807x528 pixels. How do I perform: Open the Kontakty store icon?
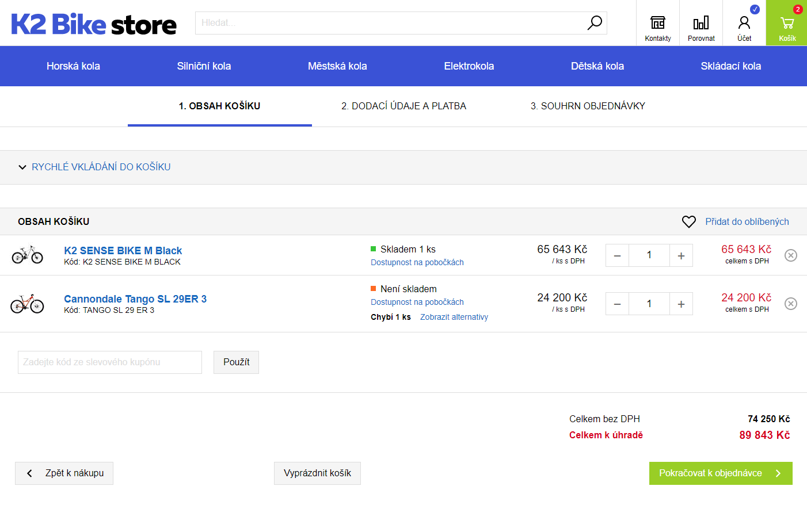[657, 23]
